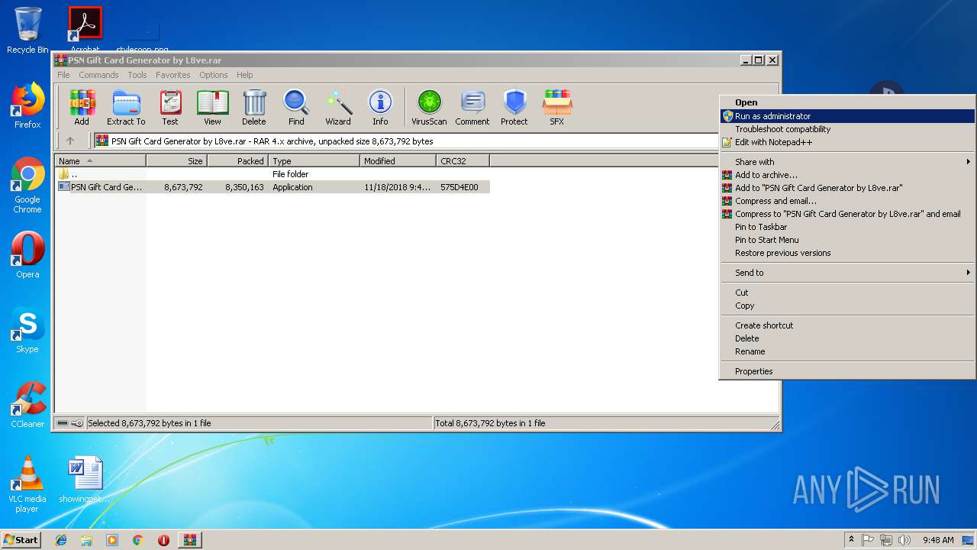This screenshot has width=977, height=550.
Task: Open the Comment toolbar icon
Action: point(472,107)
